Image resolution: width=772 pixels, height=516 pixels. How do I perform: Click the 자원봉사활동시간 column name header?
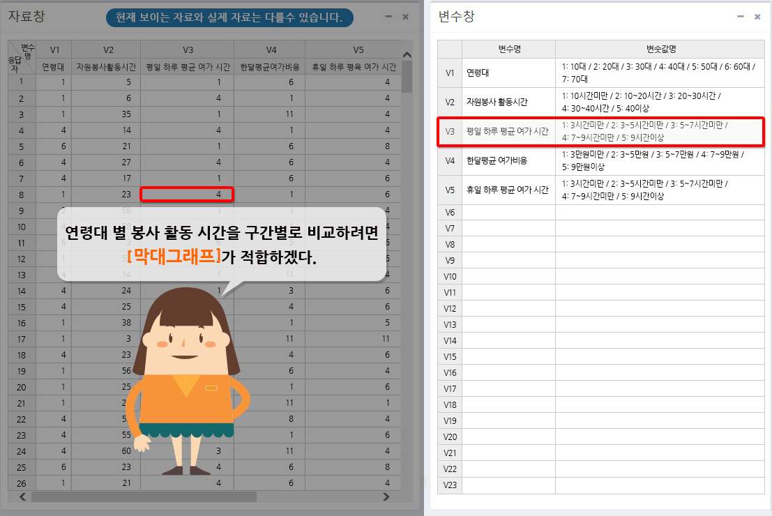point(106,67)
